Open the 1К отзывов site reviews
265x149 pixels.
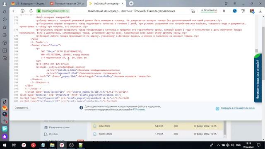click(209, 10)
